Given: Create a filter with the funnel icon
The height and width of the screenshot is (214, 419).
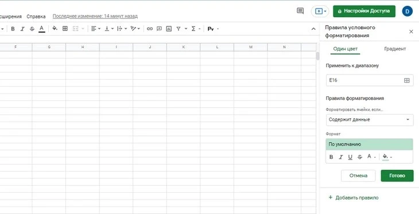Looking at the screenshot, I should point(179,29).
